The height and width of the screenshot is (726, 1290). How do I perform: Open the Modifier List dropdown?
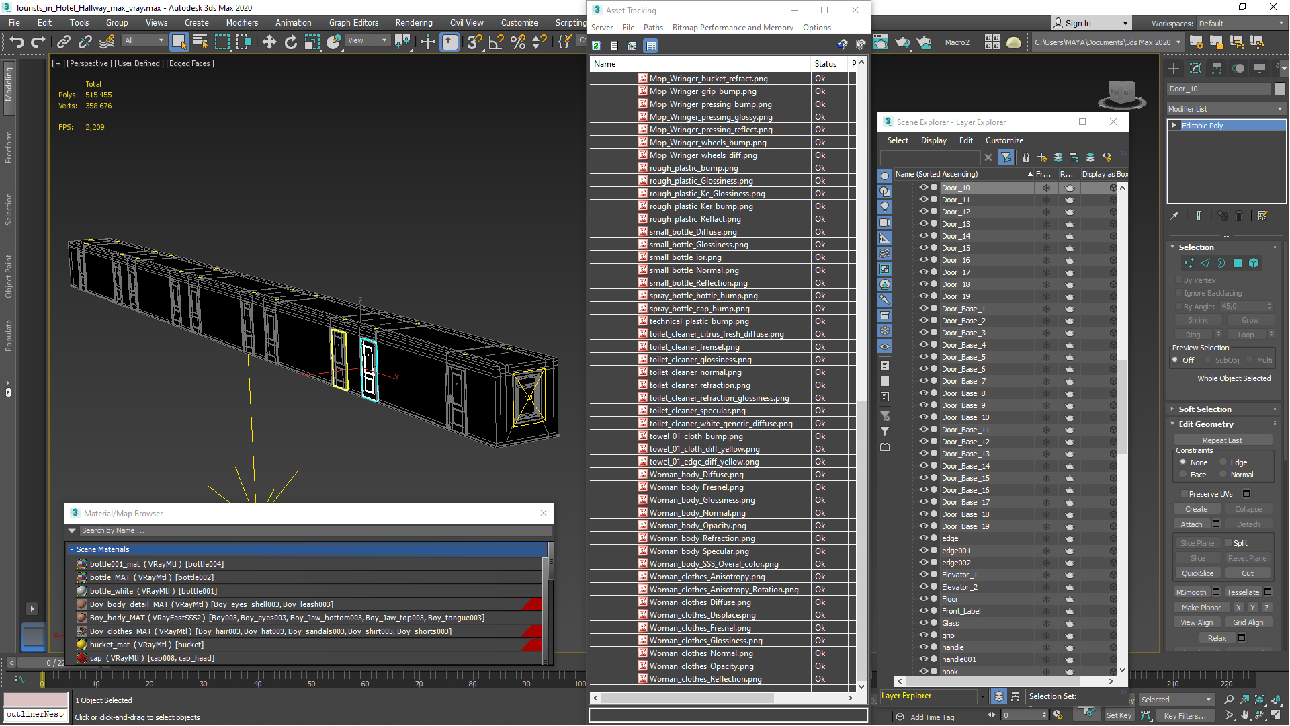[1226, 109]
